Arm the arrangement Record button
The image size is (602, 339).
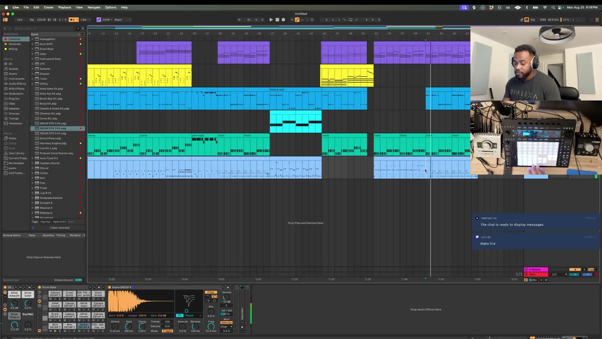point(283,20)
